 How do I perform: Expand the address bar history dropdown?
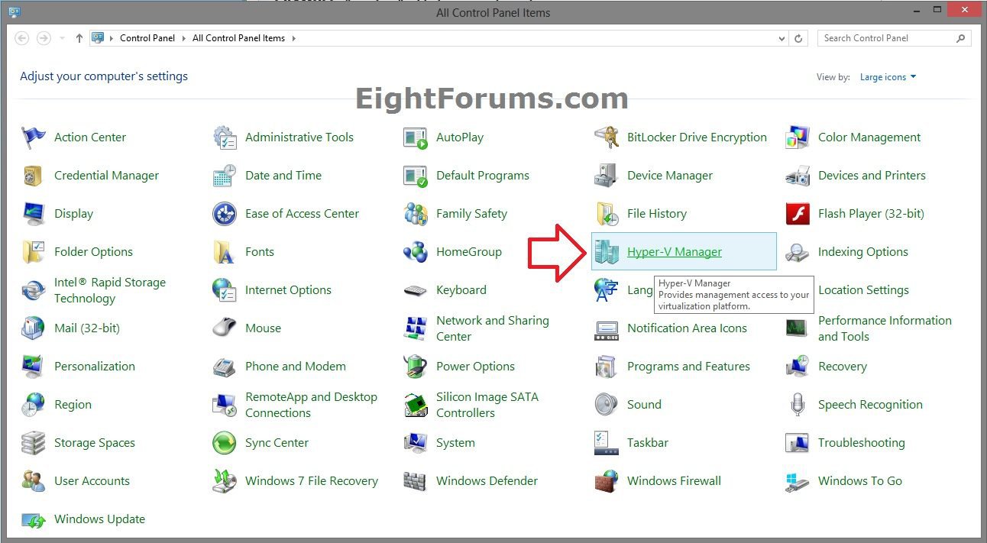pos(782,38)
